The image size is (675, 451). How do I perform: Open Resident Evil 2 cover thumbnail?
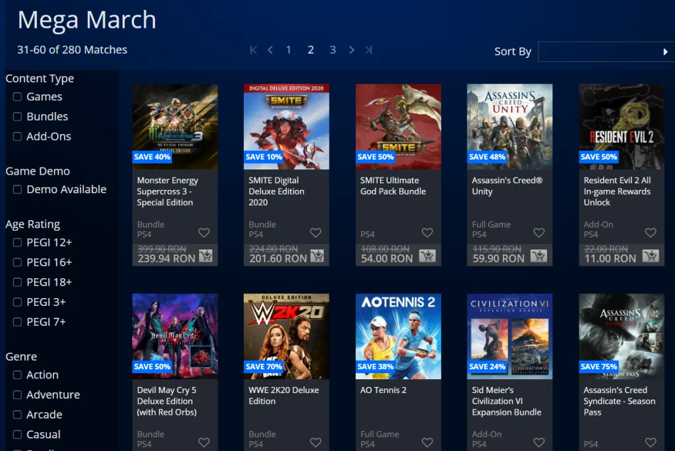click(x=622, y=127)
